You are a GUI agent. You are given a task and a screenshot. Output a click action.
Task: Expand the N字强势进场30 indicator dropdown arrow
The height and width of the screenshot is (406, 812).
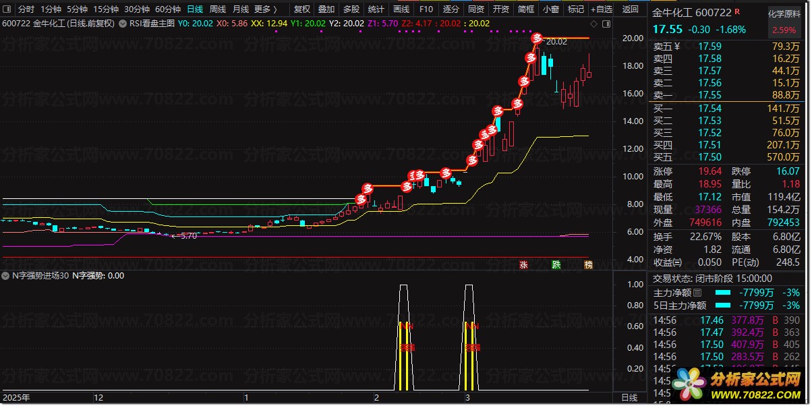6,275
